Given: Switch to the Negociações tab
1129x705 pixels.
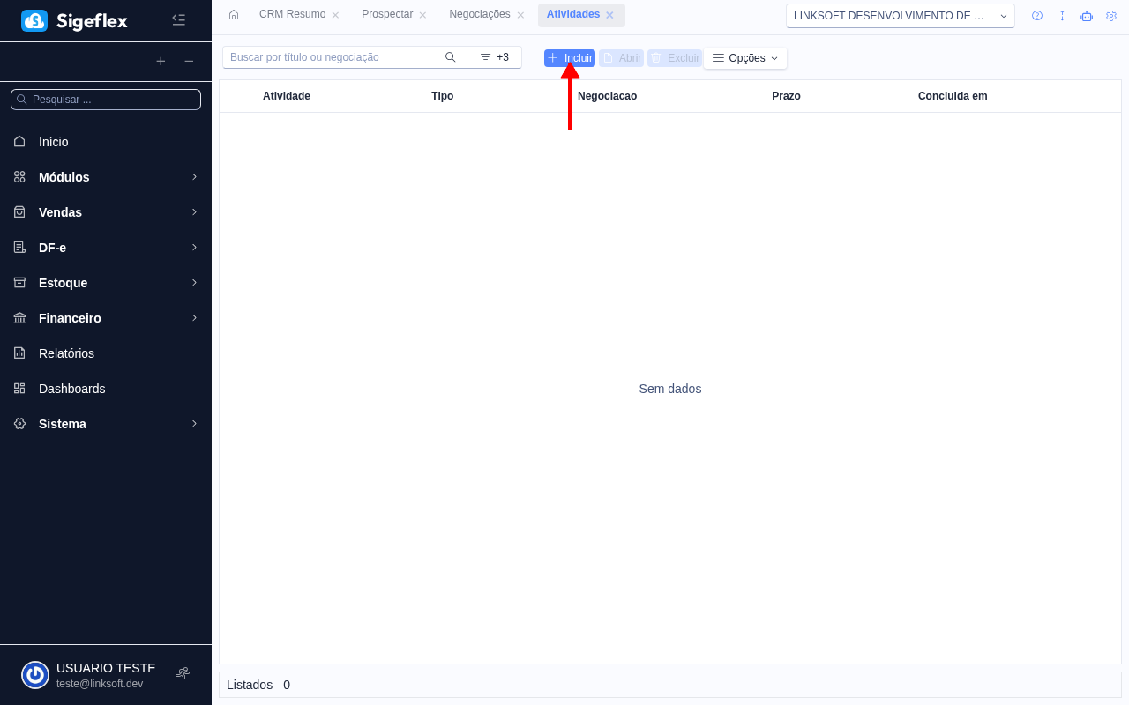Looking at the screenshot, I should tap(478, 14).
